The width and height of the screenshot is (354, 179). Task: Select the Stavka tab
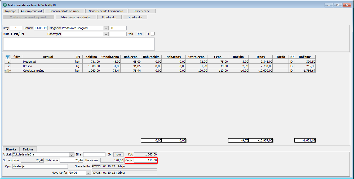pyautogui.click(x=11, y=149)
